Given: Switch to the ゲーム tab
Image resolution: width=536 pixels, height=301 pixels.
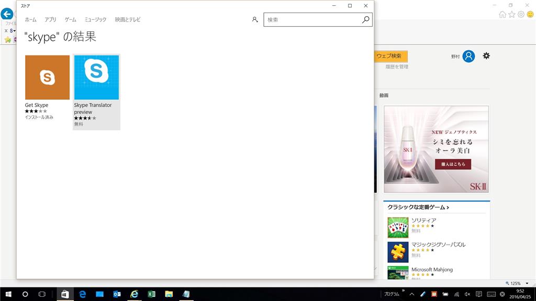Looking at the screenshot, I should tap(71, 20).
